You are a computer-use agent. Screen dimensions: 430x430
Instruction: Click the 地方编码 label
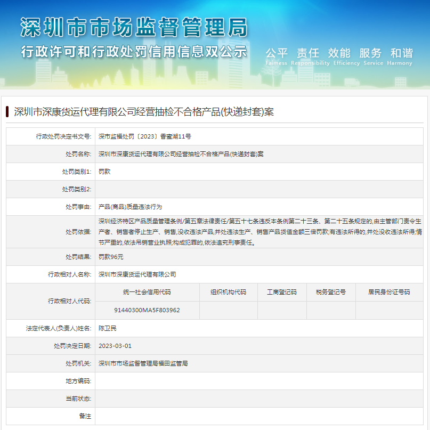(78, 381)
